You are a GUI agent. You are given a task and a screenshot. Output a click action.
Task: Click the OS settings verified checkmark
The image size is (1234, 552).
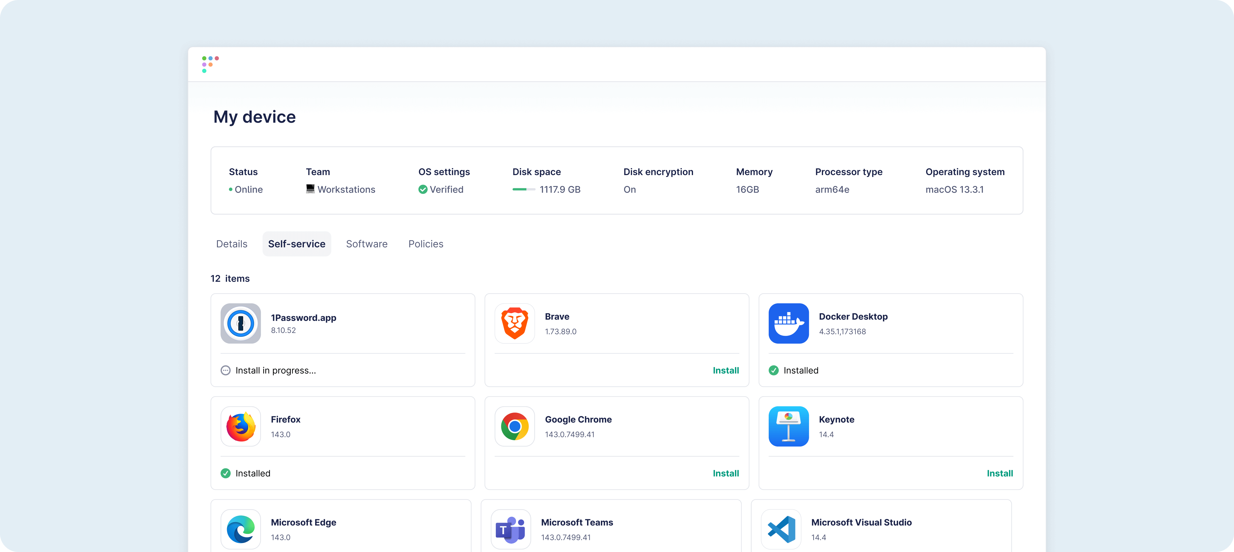[422, 189]
